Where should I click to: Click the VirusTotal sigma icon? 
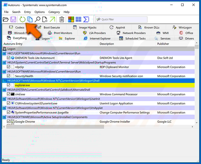(x=86, y=20)
